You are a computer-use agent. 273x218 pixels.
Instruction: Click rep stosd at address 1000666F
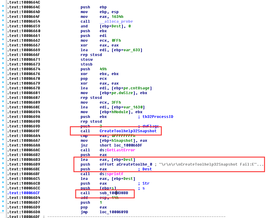[x=91, y=55]
